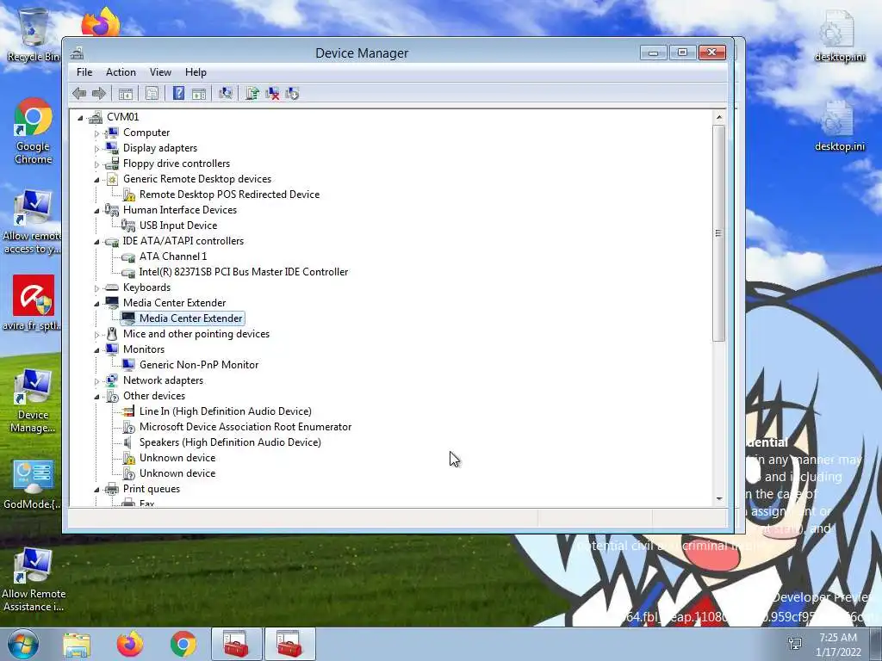Open the Action menu

[x=121, y=72]
